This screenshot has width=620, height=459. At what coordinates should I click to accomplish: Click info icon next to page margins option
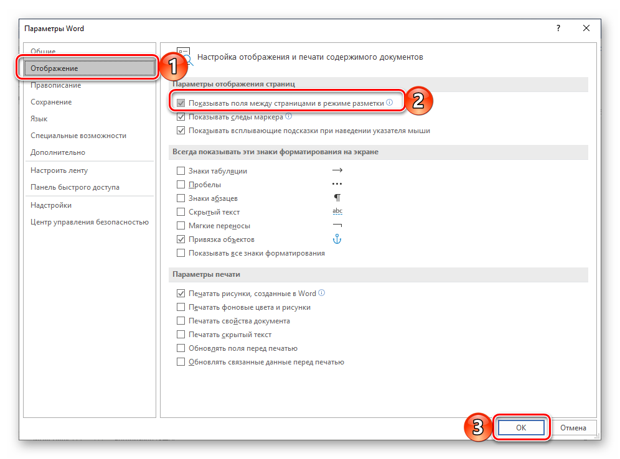coord(390,102)
